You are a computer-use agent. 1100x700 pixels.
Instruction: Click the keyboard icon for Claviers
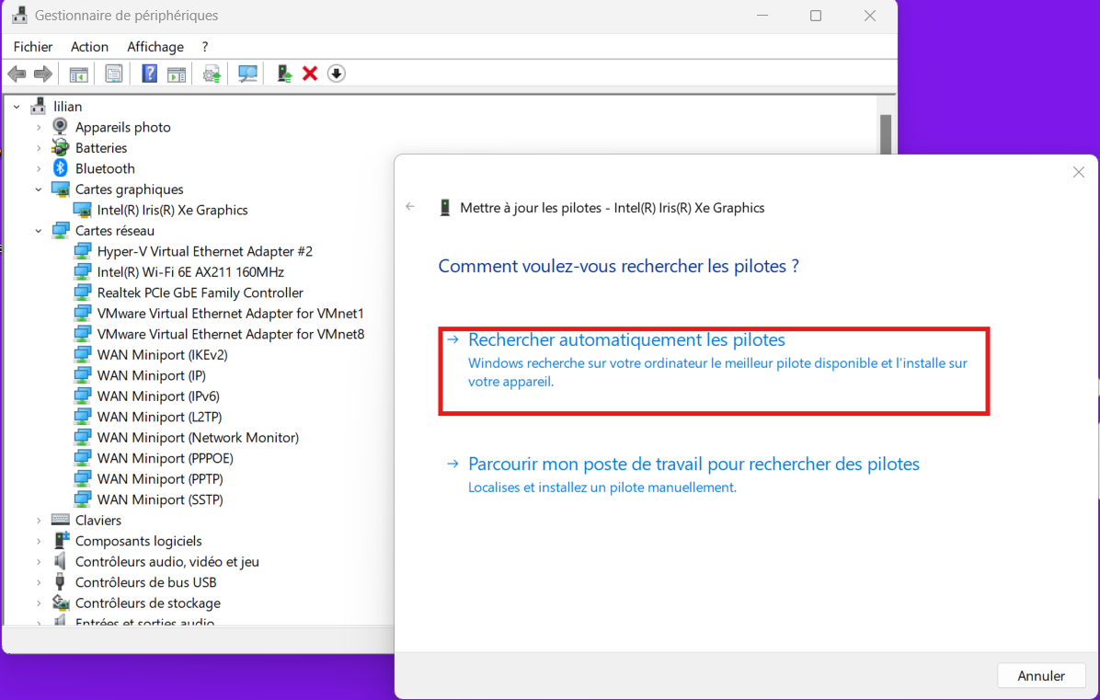(x=61, y=521)
